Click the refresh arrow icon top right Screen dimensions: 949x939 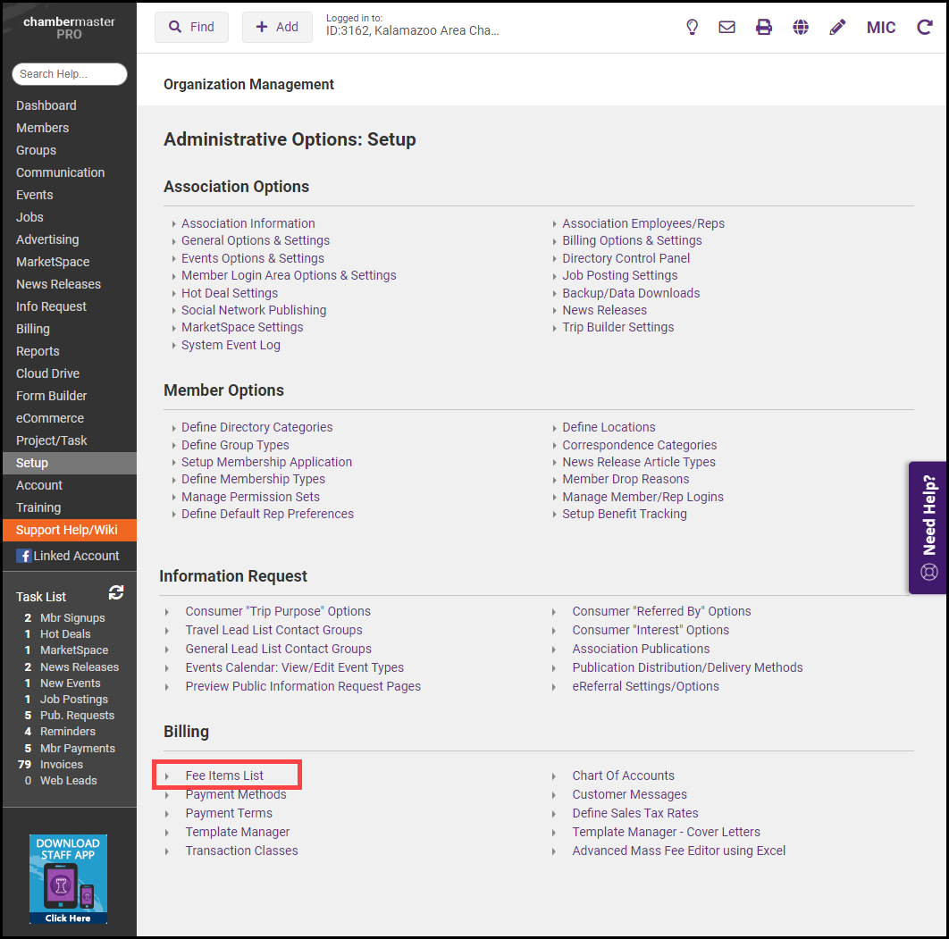pos(925,28)
